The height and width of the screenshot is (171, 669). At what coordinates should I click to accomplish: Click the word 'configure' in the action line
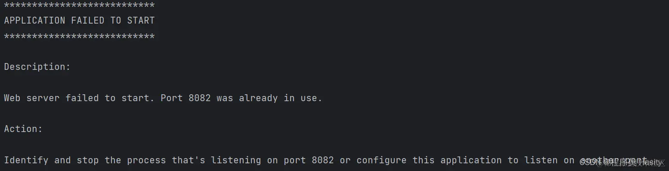(x=381, y=160)
